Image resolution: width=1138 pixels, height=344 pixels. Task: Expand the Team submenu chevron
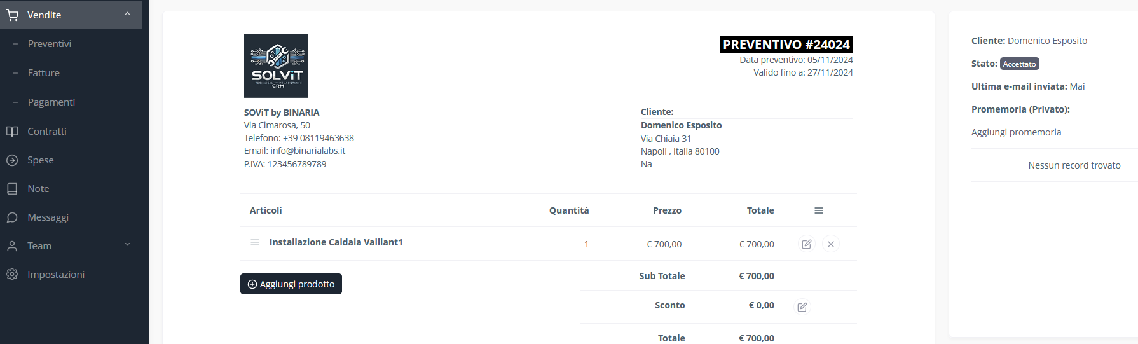(x=127, y=245)
